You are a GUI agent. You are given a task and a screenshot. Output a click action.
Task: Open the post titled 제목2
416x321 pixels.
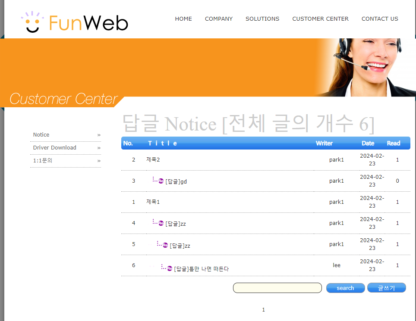coord(153,159)
